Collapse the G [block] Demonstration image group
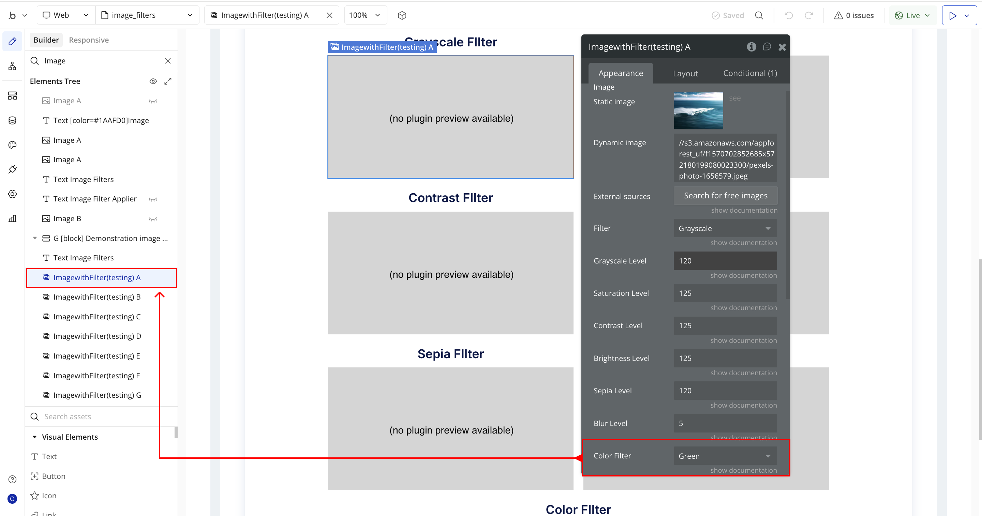982x516 pixels. 35,238
